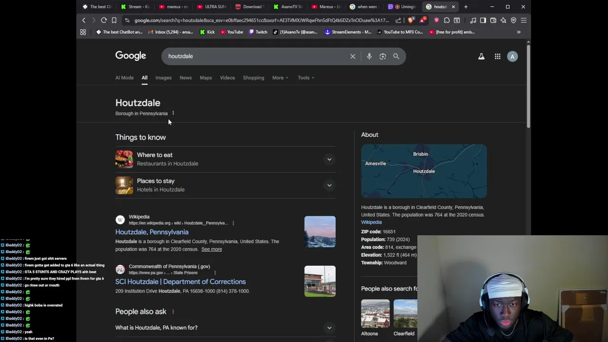The height and width of the screenshot is (342, 608).
Task: Open site settings icon in address bar
Action: [x=127, y=20]
